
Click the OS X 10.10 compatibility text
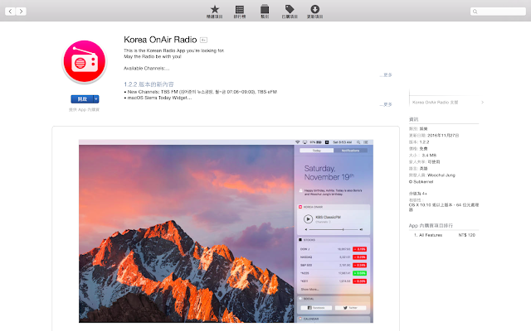444,207
